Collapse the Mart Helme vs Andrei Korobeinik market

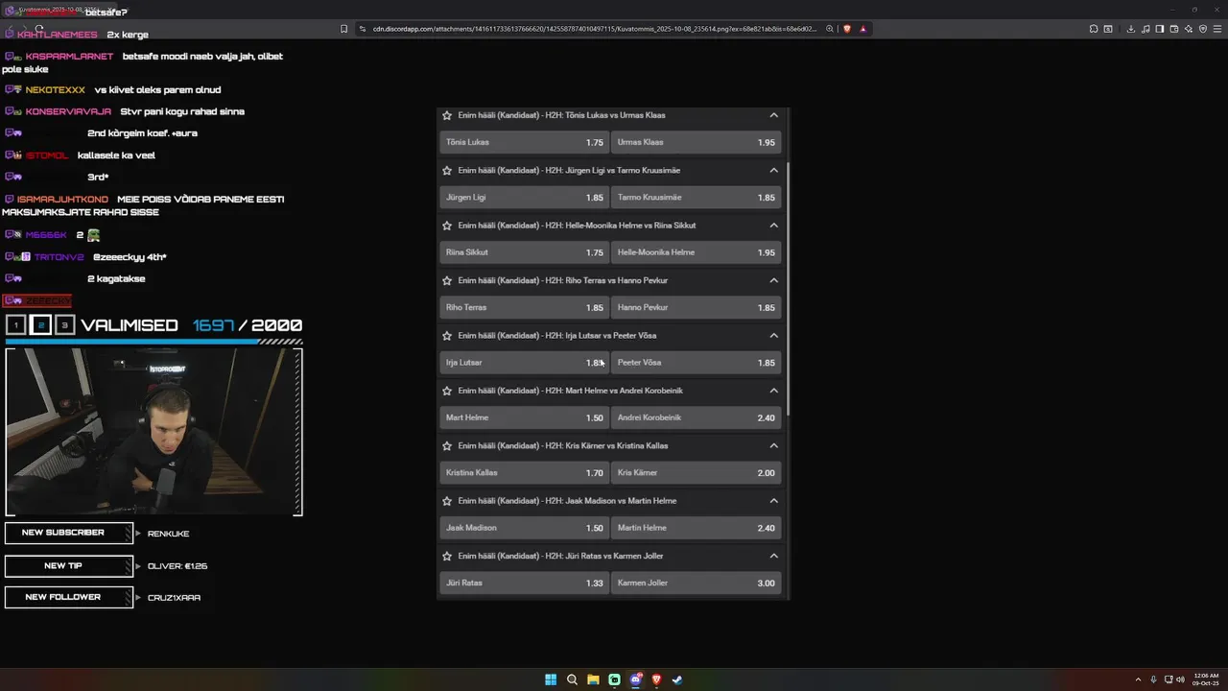(x=774, y=391)
